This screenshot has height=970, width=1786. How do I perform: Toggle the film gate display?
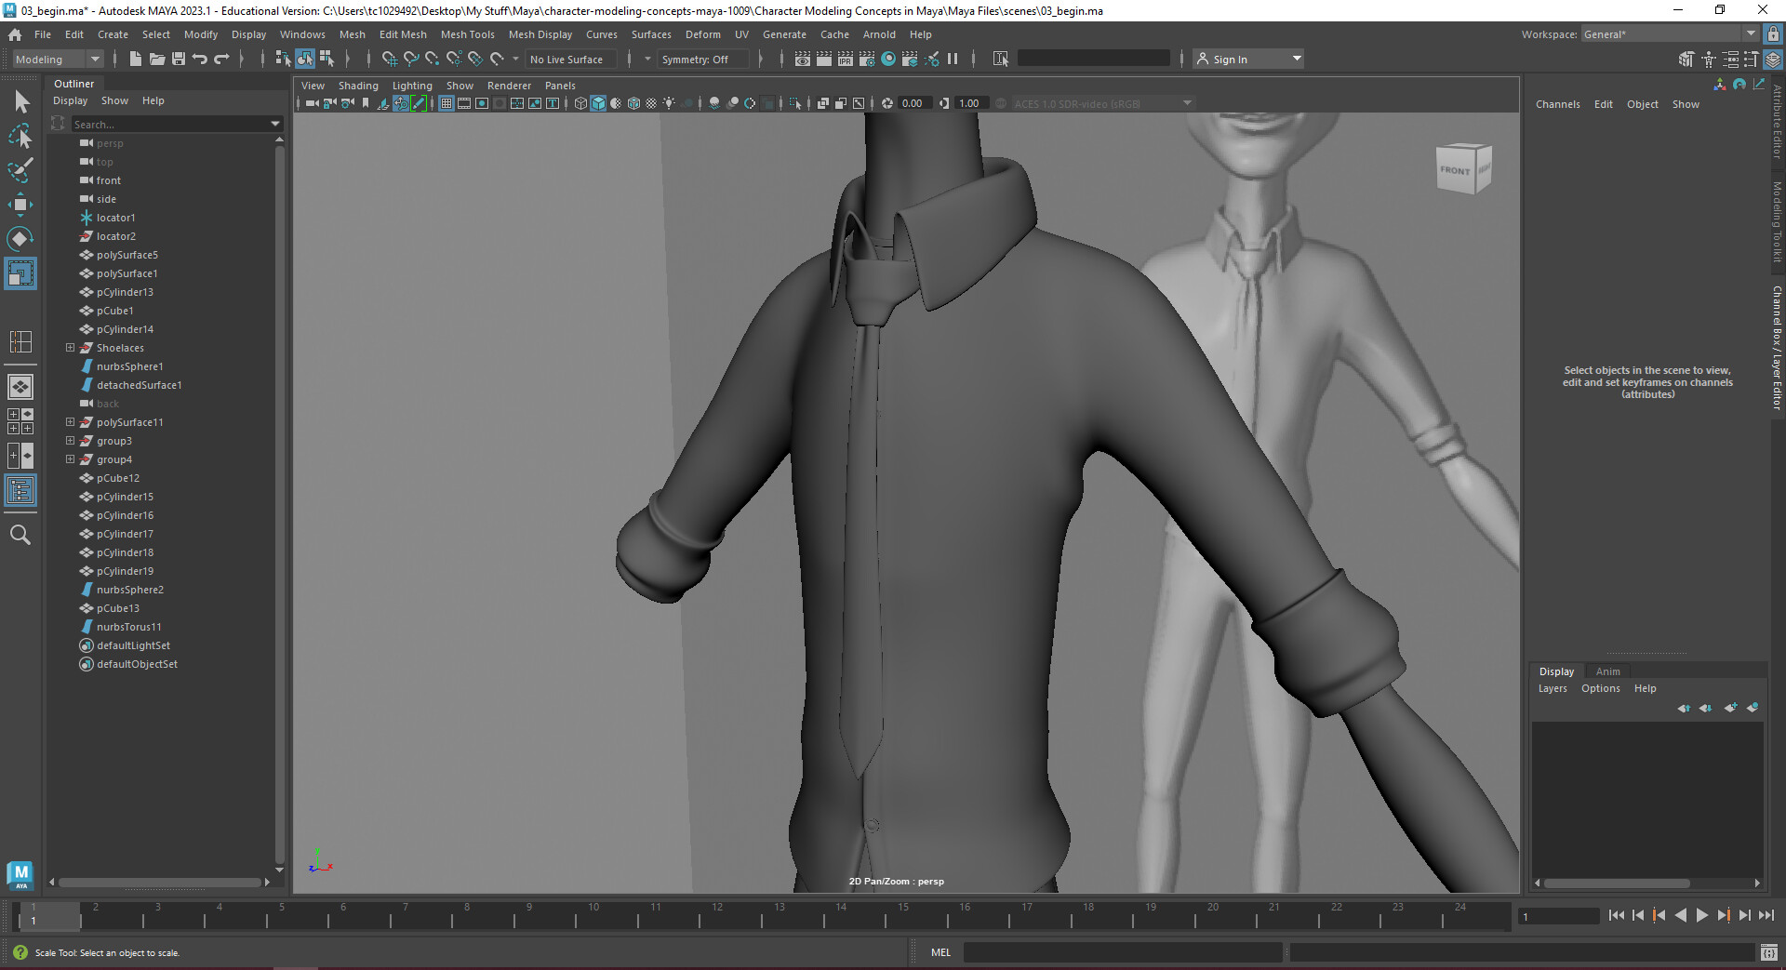click(x=464, y=103)
